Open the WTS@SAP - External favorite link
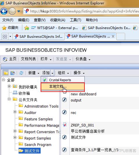139x155 pixels. 55,28
